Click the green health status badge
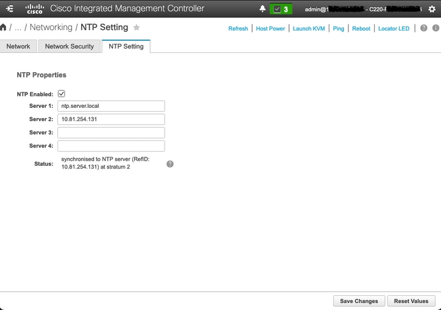This screenshot has height=310, width=441. pos(281,9)
